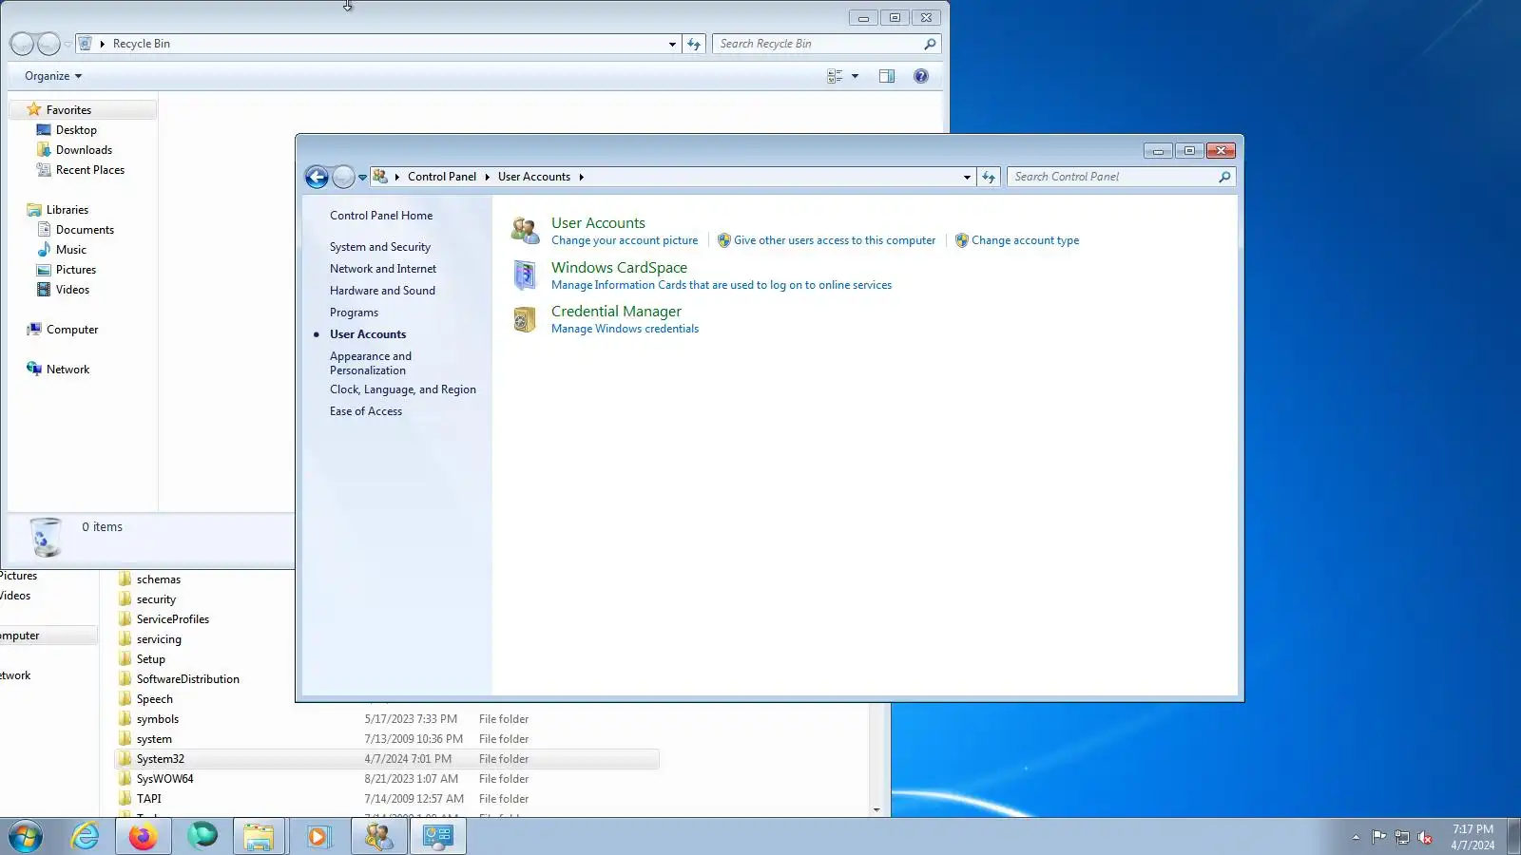The width and height of the screenshot is (1521, 855).
Task: Click Change your account picture link
Action: coord(625,240)
